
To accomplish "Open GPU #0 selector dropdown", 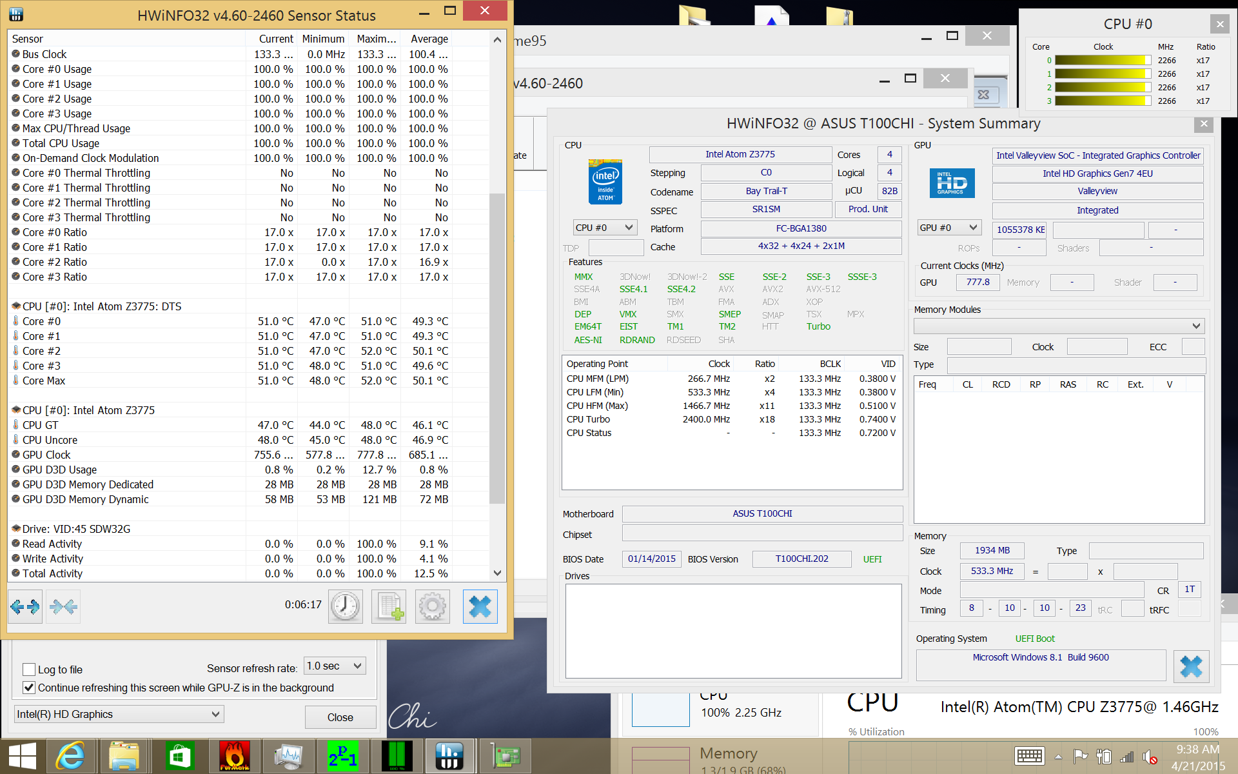I will [x=949, y=228].
